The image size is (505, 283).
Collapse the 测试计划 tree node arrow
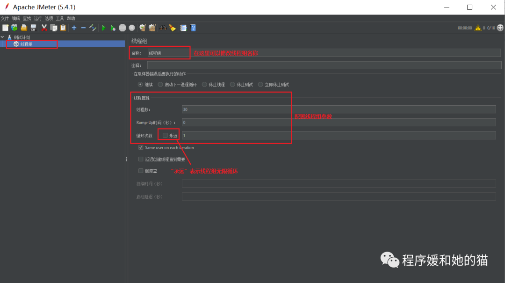tap(3, 37)
